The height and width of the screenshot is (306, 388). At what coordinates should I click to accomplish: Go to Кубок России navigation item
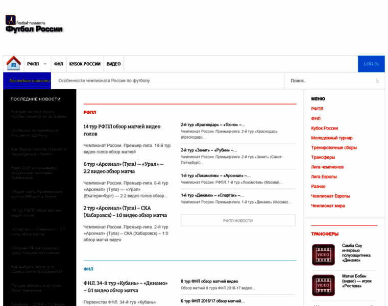pos(85,64)
